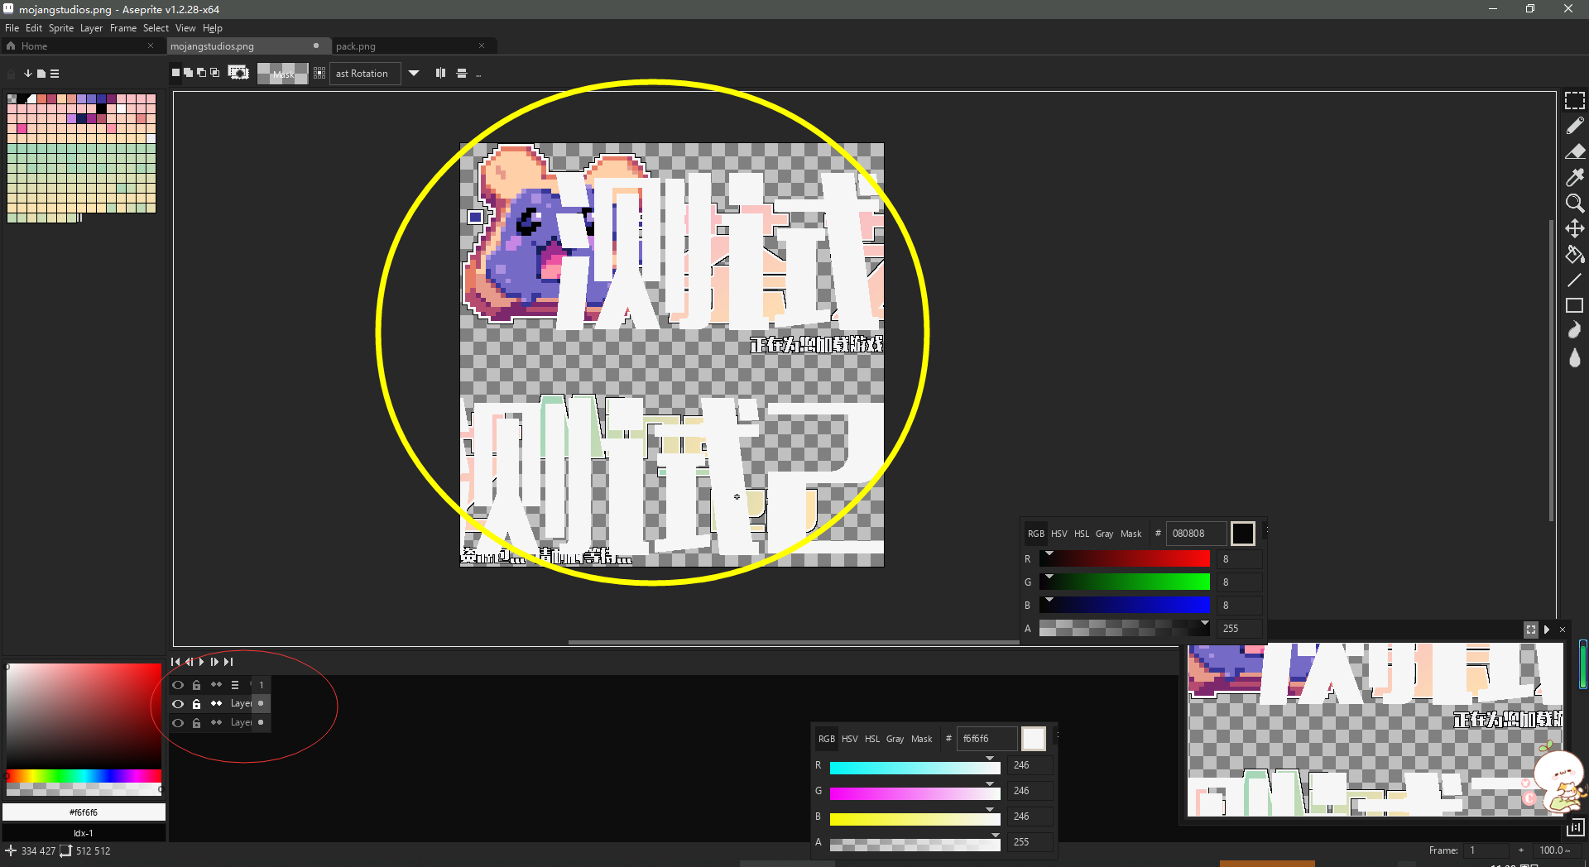Select the Pencil tool

[x=1574, y=126]
